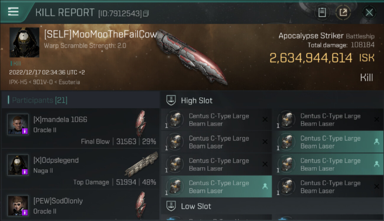Click the High Slot section icon
The image size is (384, 221).
pyautogui.click(x=171, y=100)
